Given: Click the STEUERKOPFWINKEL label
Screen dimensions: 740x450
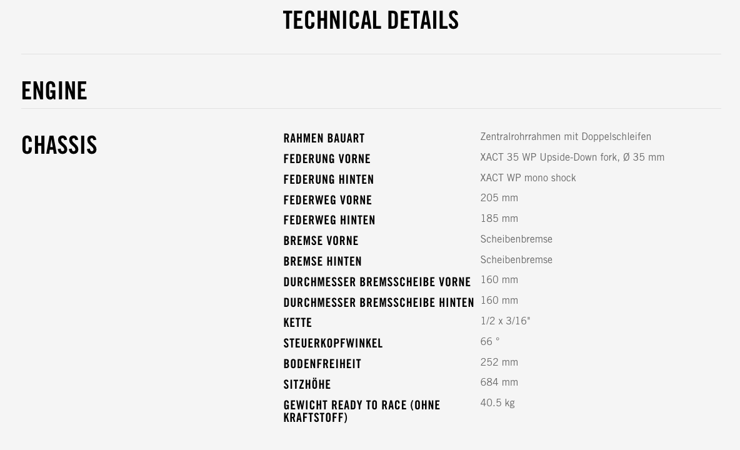Looking at the screenshot, I should point(333,343).
